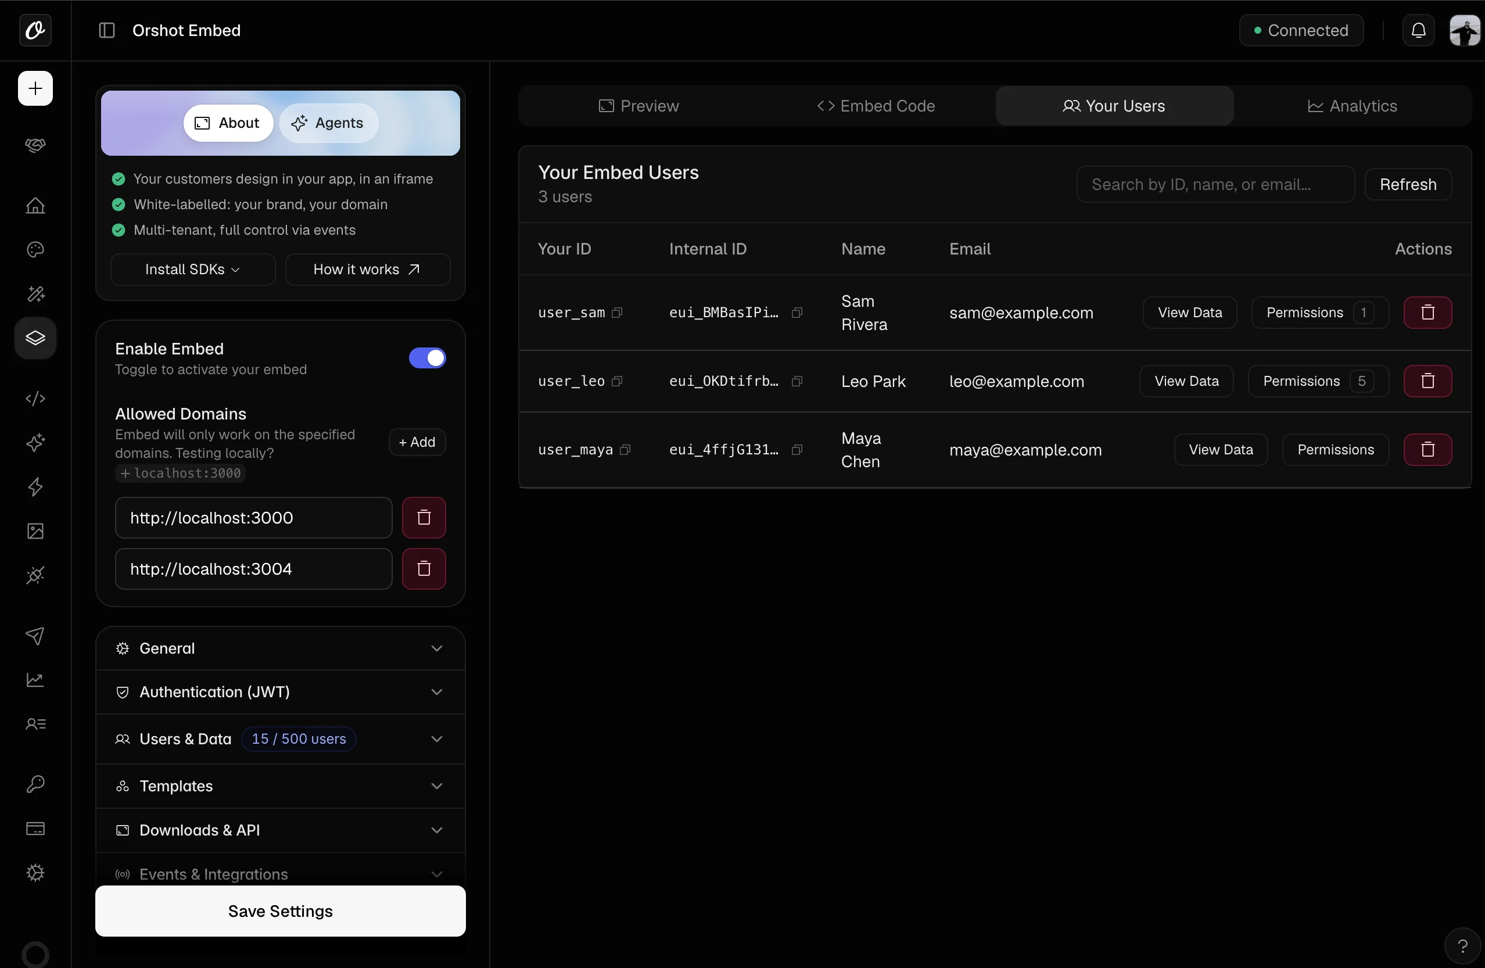Select the Agents tab
This screenshot has width=1485, height=968.
pyautogui.click(x=328, y=123)
